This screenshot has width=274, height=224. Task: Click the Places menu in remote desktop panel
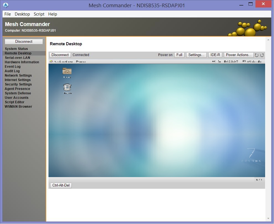(81, 61)
